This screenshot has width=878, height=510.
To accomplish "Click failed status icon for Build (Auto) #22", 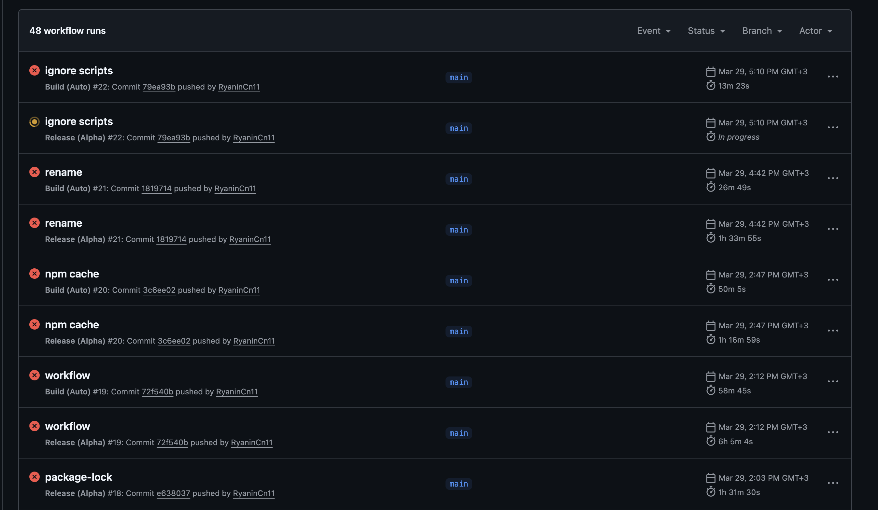I will pos(34,70).
